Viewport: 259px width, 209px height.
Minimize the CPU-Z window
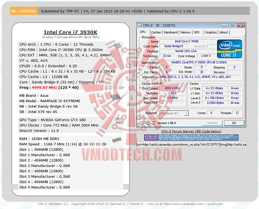point(224,26)
